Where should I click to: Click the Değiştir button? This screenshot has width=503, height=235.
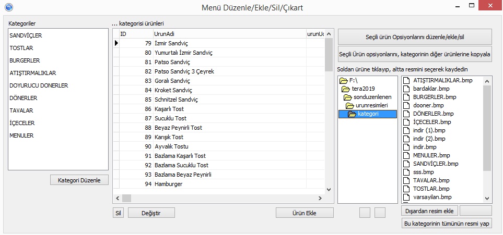pyautogui.click(x=151, y=213)
